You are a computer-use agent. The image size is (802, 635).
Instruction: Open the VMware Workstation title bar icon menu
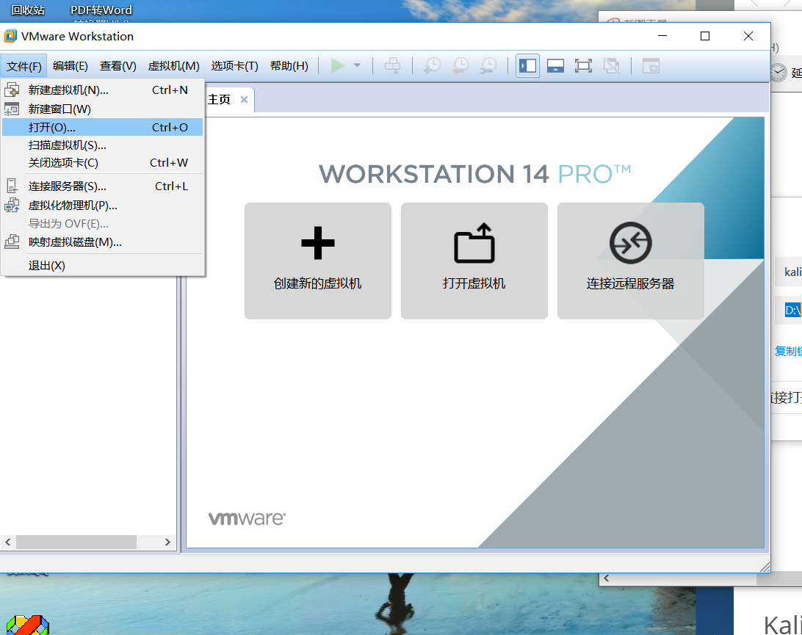pos(10,36)
